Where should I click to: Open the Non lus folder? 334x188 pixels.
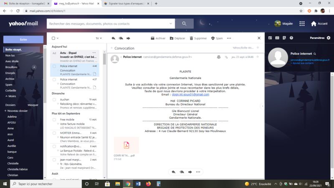tap(10, 56)
